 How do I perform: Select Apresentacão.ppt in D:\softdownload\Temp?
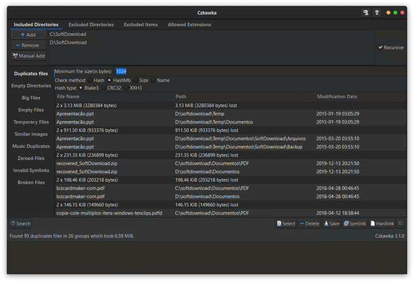pos(231,114)
